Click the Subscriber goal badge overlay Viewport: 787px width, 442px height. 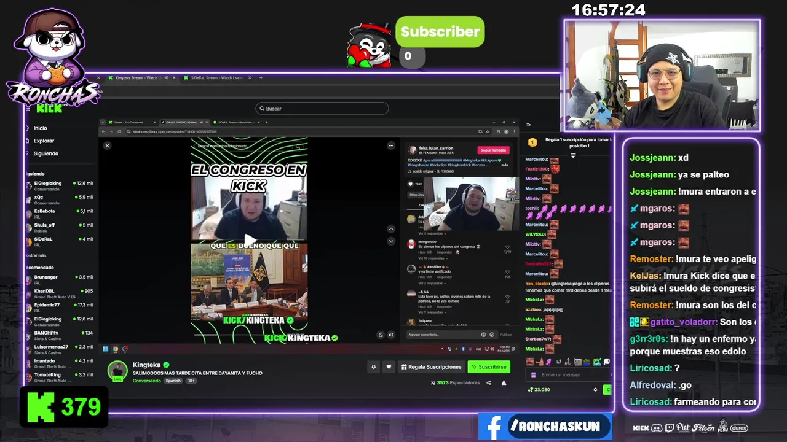(x=440, y=32)
